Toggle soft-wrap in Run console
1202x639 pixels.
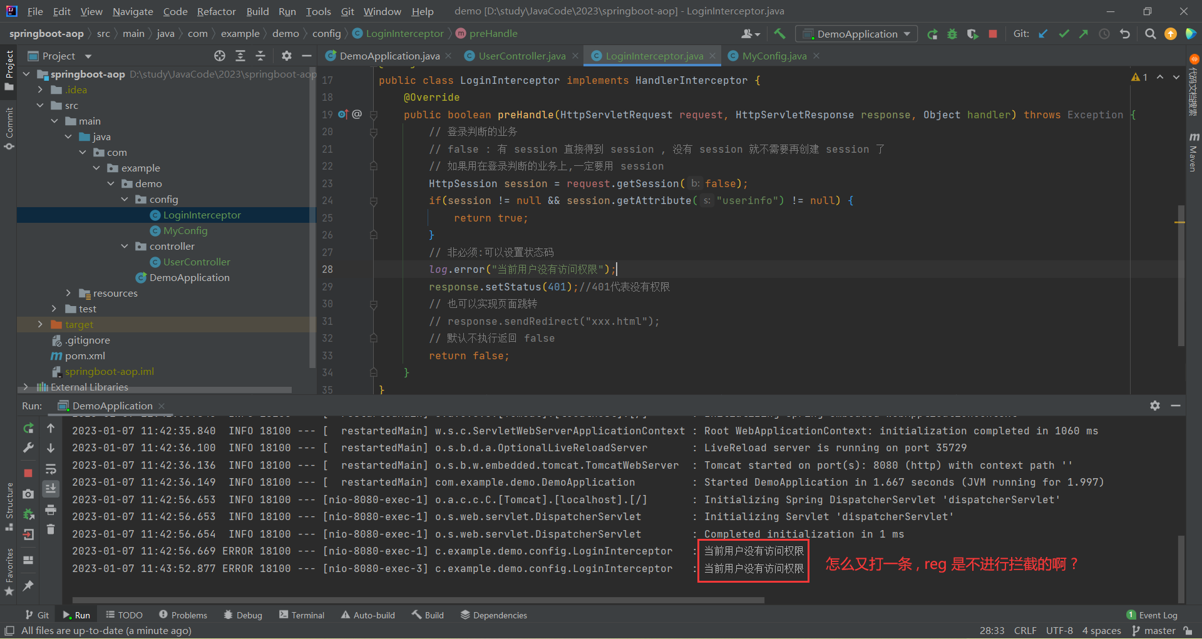[51, 469]
